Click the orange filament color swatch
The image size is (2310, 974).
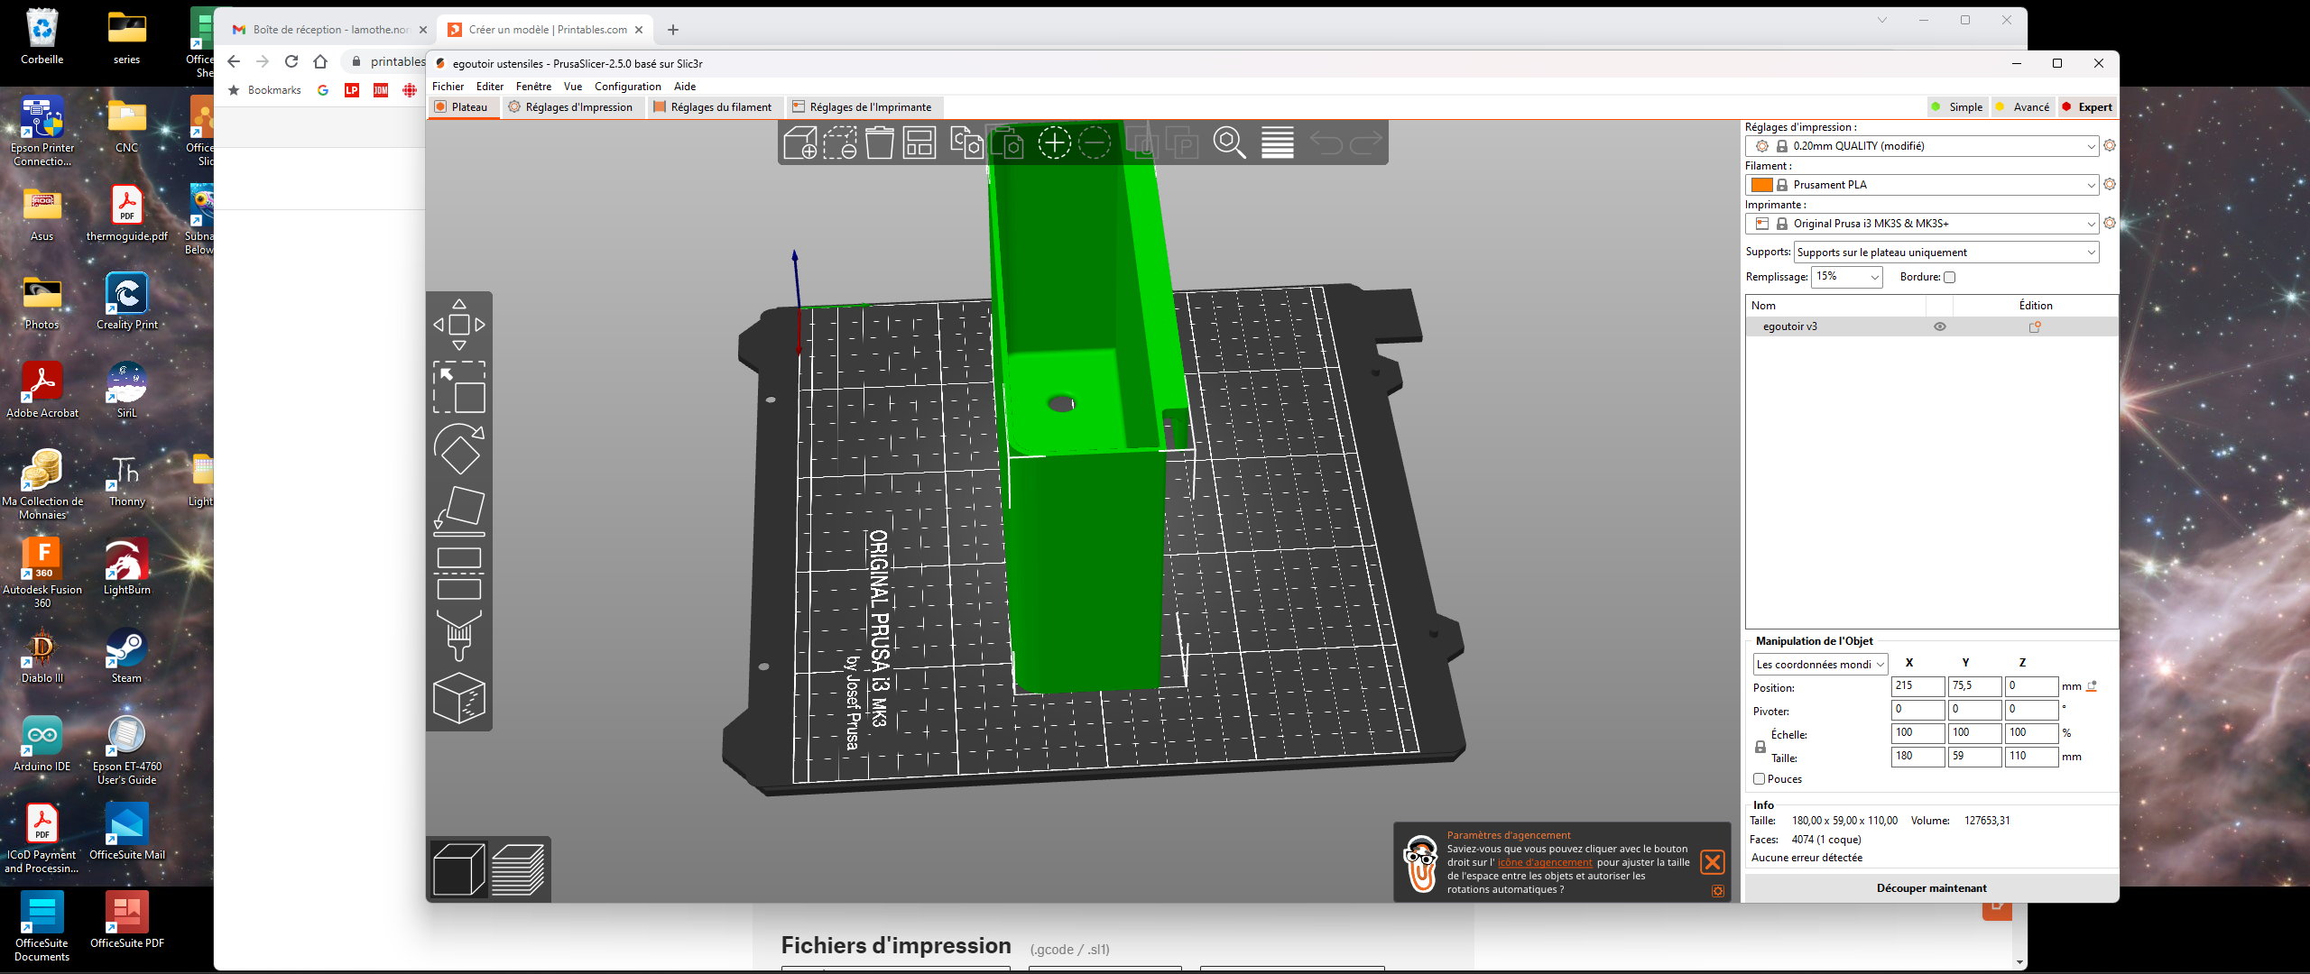1761,185
